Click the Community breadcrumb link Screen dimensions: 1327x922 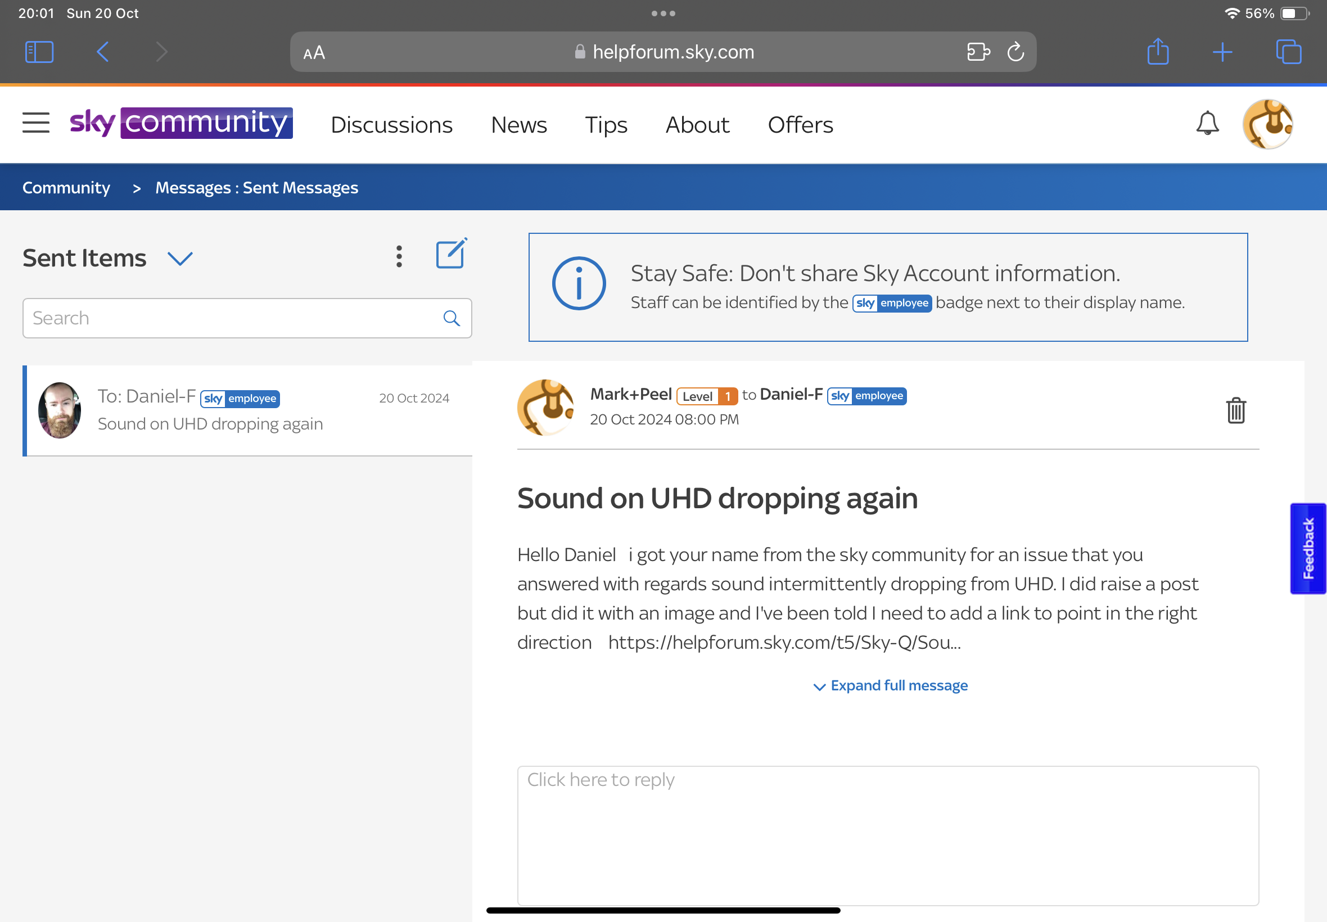click(x=66, y=188)
